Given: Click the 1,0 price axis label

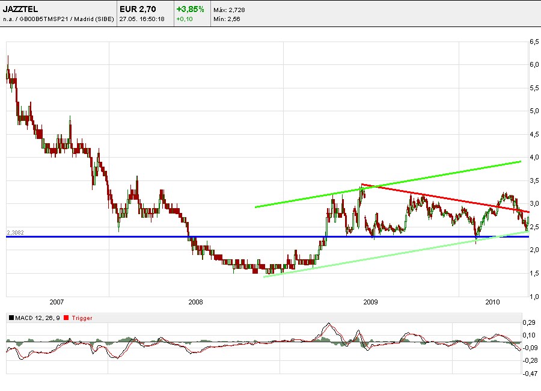Looking at the screenshot, I should pyautogui.click(x=534, y=297).
